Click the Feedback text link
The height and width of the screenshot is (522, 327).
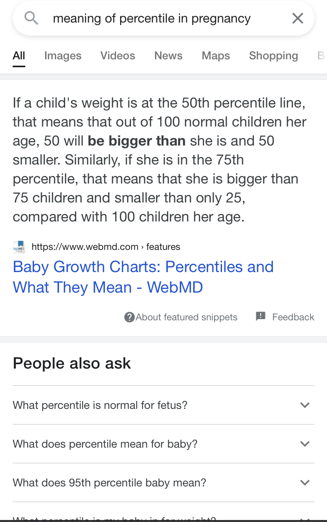click(x=293, y=317)
